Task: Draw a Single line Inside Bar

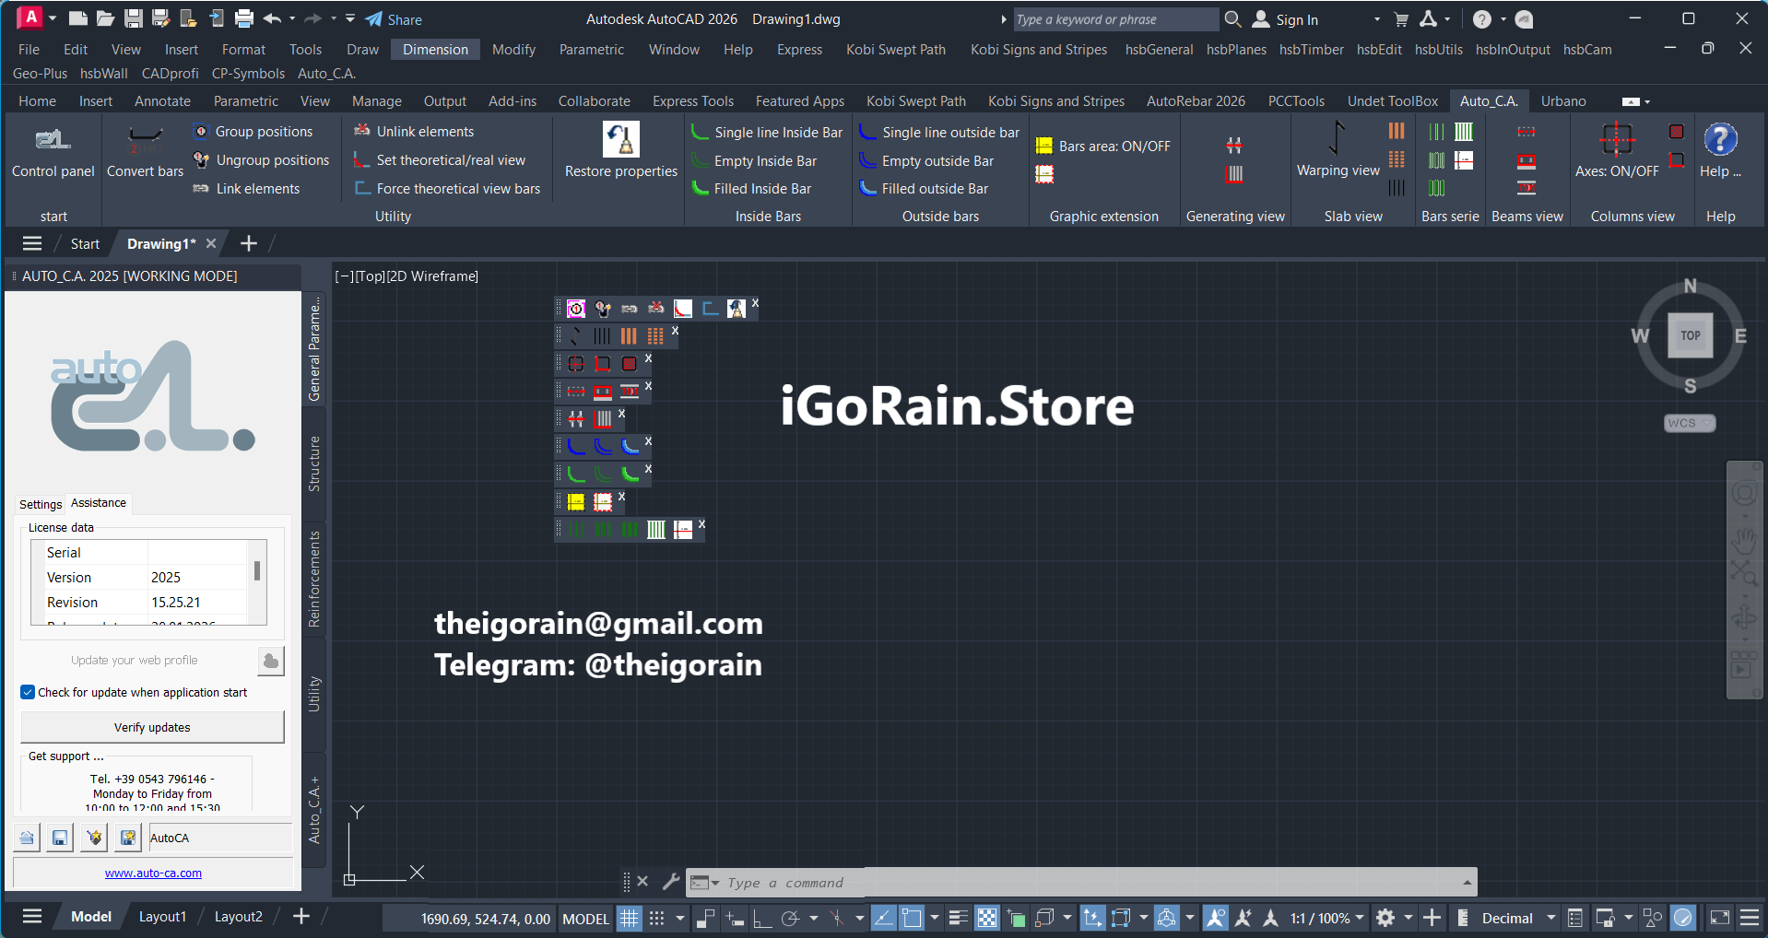Action: pyautogui.click(x=767, y=133)
